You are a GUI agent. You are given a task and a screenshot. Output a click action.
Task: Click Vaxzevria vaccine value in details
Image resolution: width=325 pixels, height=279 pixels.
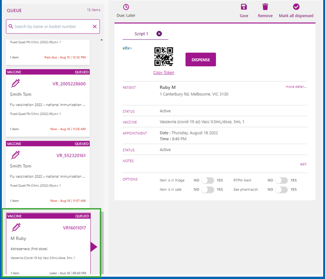tap(202, 122)
